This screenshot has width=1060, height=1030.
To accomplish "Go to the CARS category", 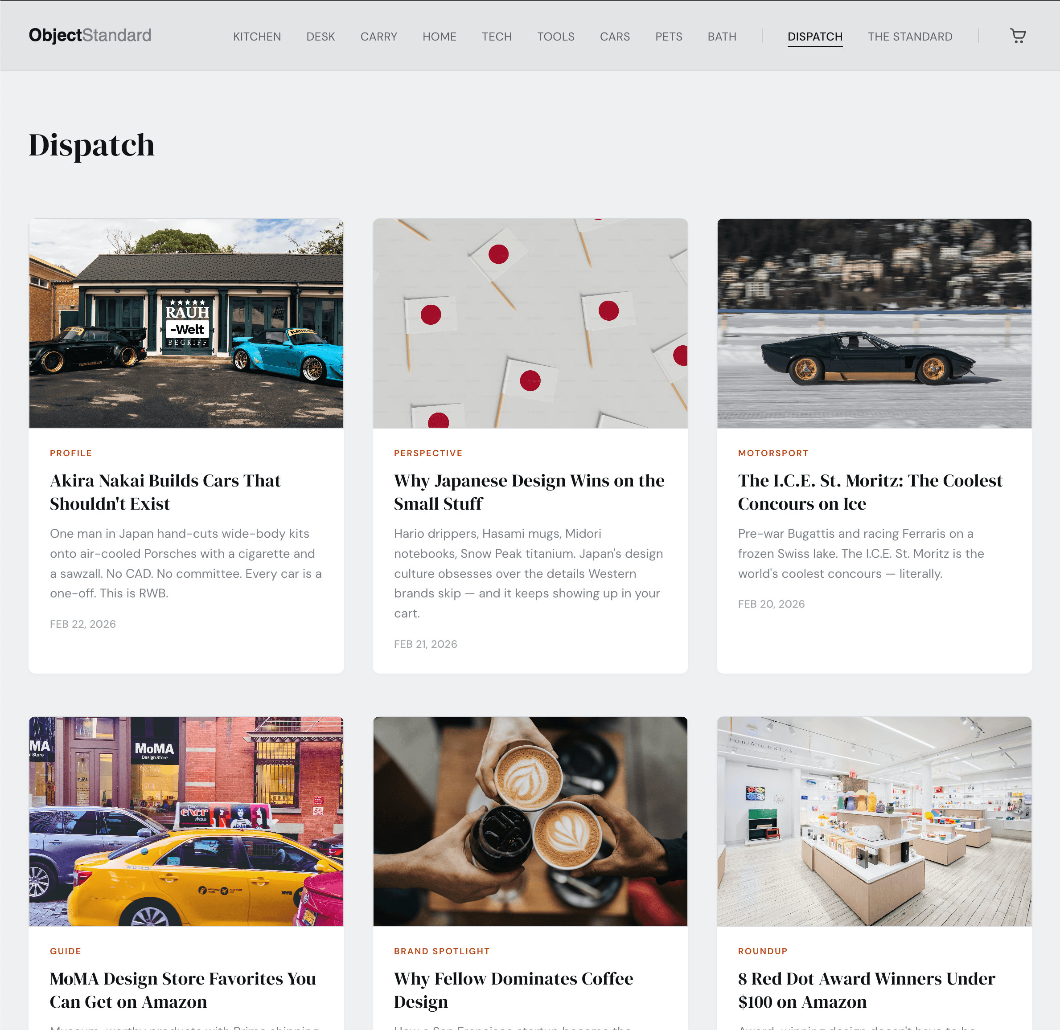I will pos(614,36).
